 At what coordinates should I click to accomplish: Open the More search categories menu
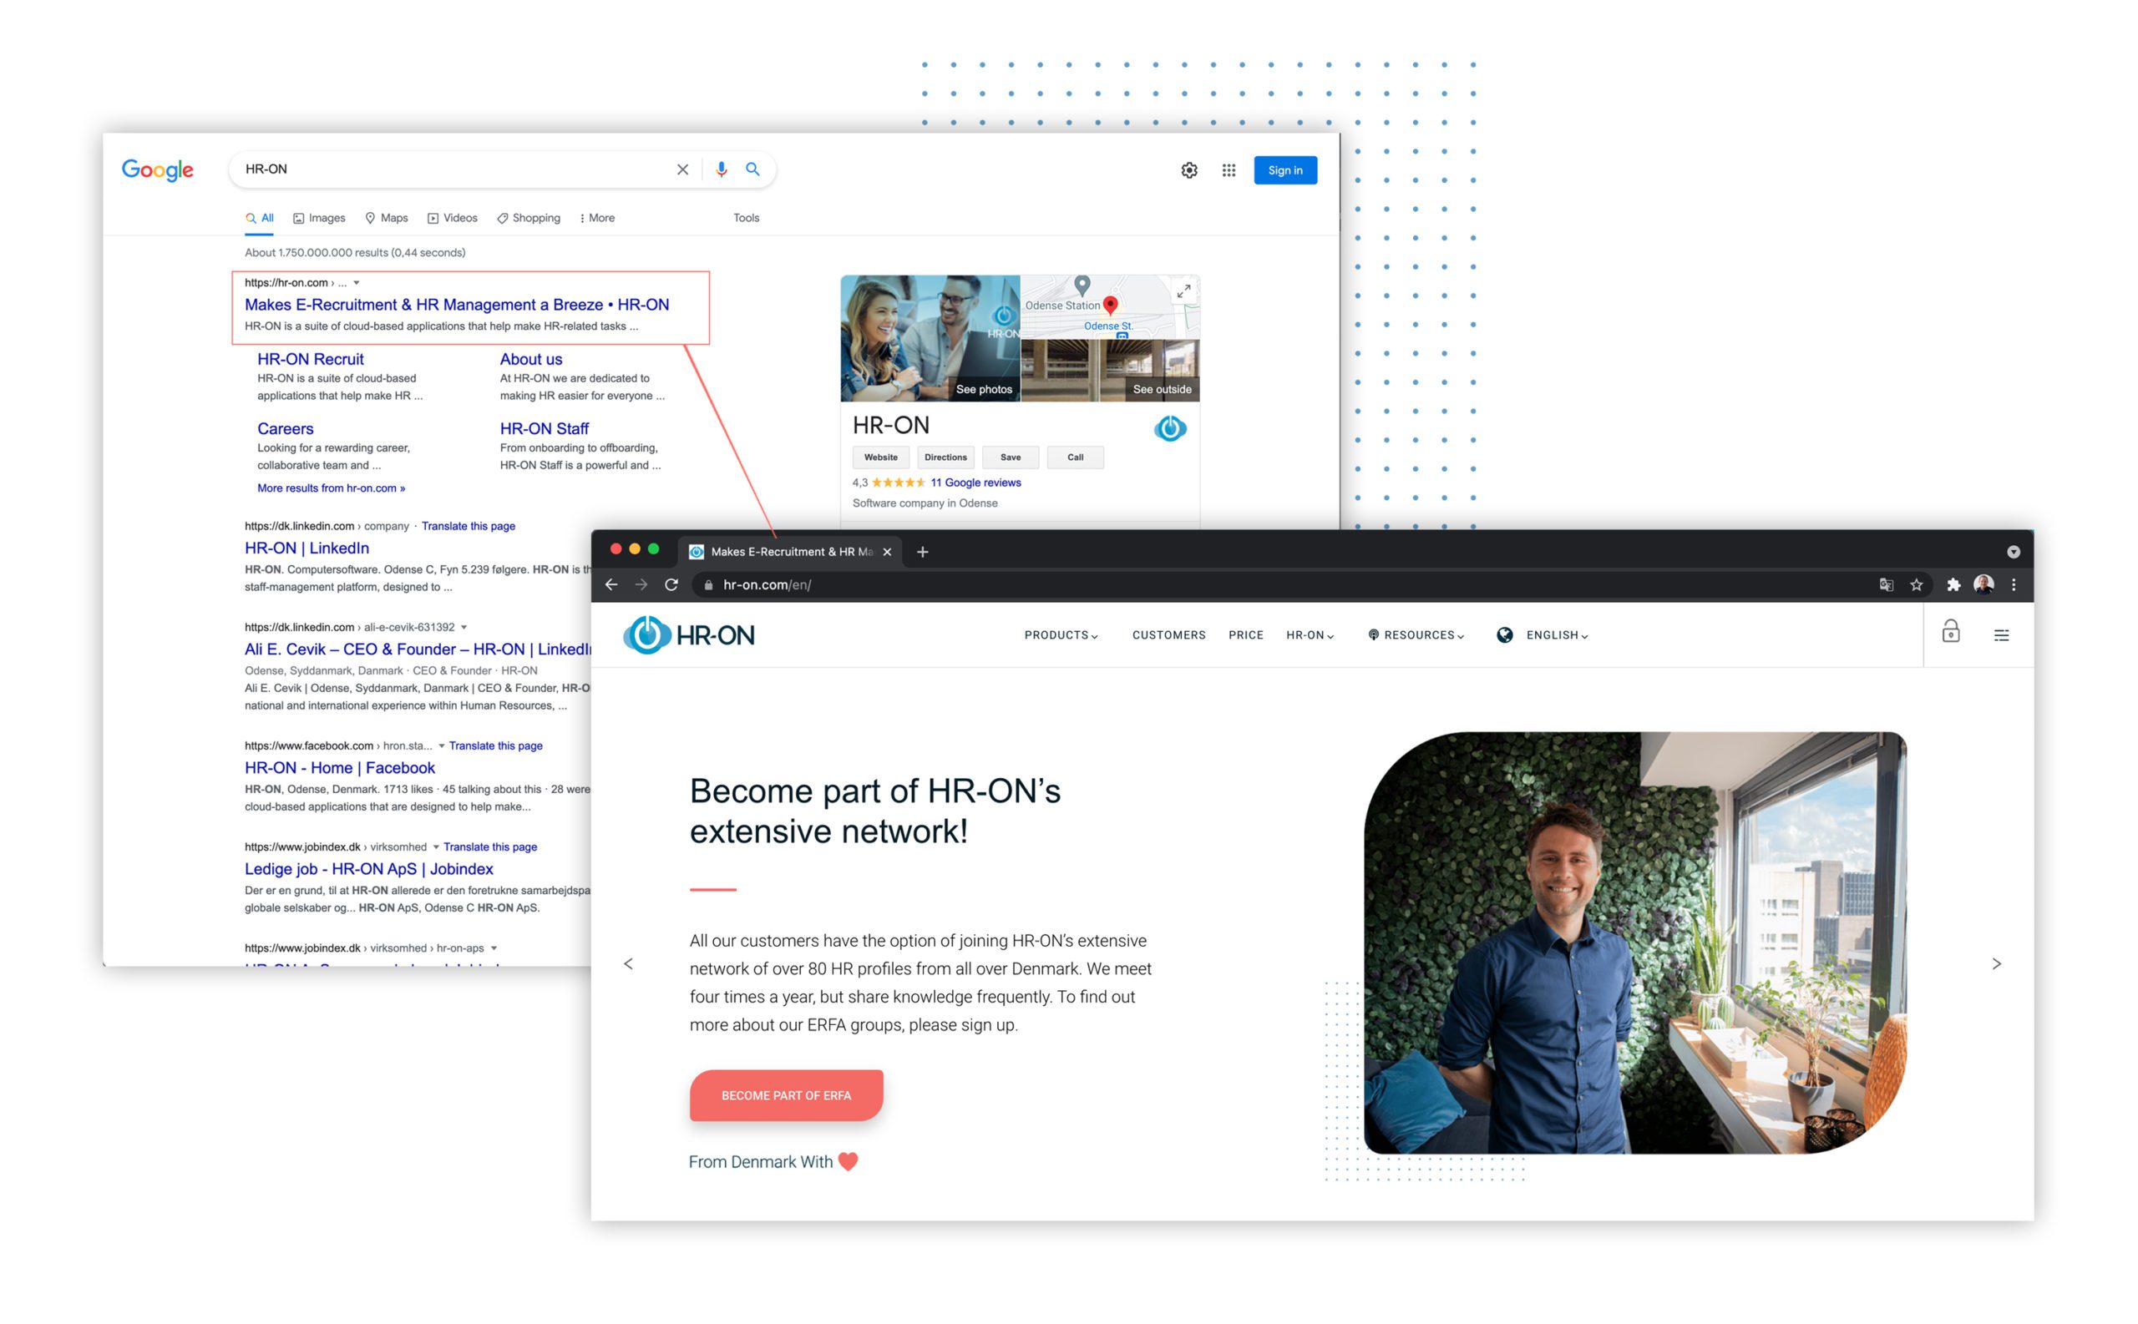click(597, 218)
